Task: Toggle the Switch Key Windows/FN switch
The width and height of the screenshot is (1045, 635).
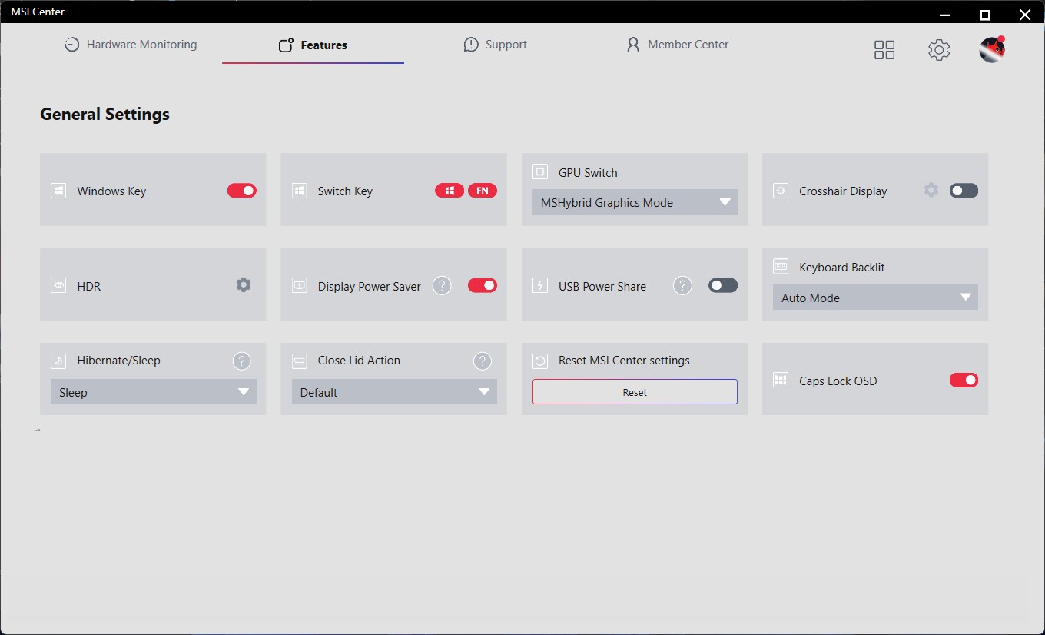Action: pyautogui.click(x=466, y=191)
